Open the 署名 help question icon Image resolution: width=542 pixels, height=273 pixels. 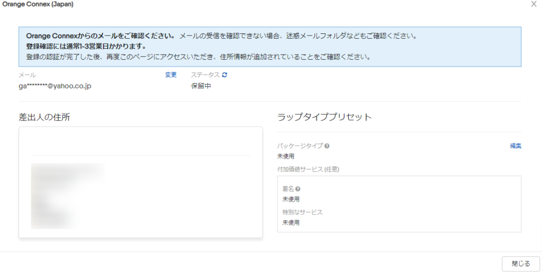[297, 189]
